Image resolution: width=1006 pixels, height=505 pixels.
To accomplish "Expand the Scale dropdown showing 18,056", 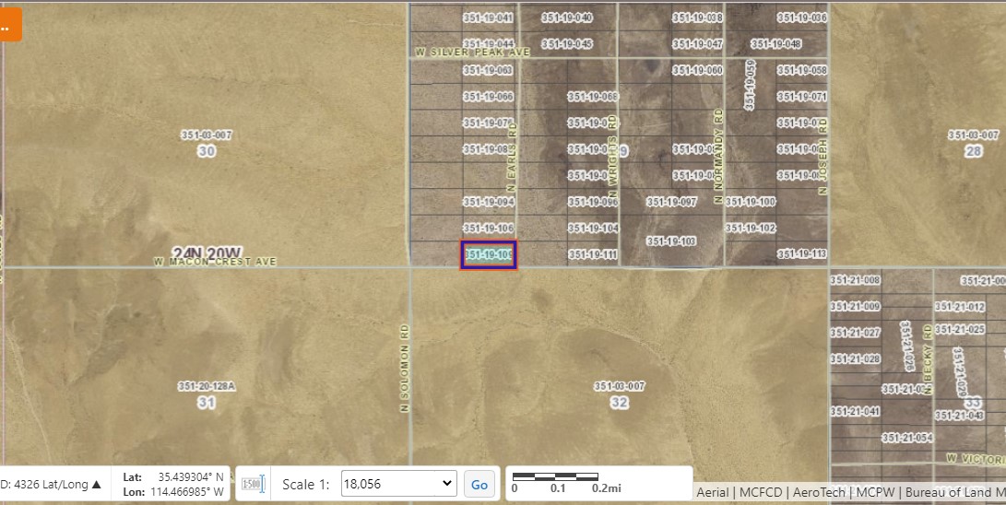I will [398, 484].
